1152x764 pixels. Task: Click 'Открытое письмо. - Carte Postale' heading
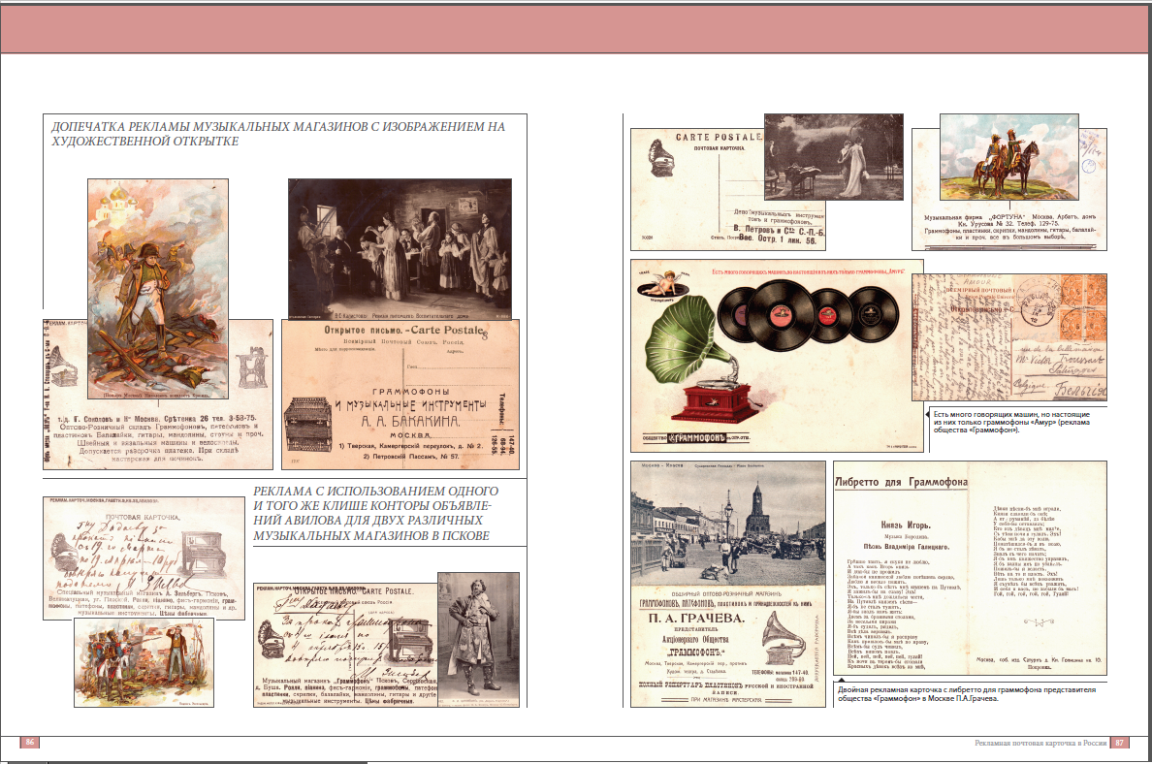404,331
